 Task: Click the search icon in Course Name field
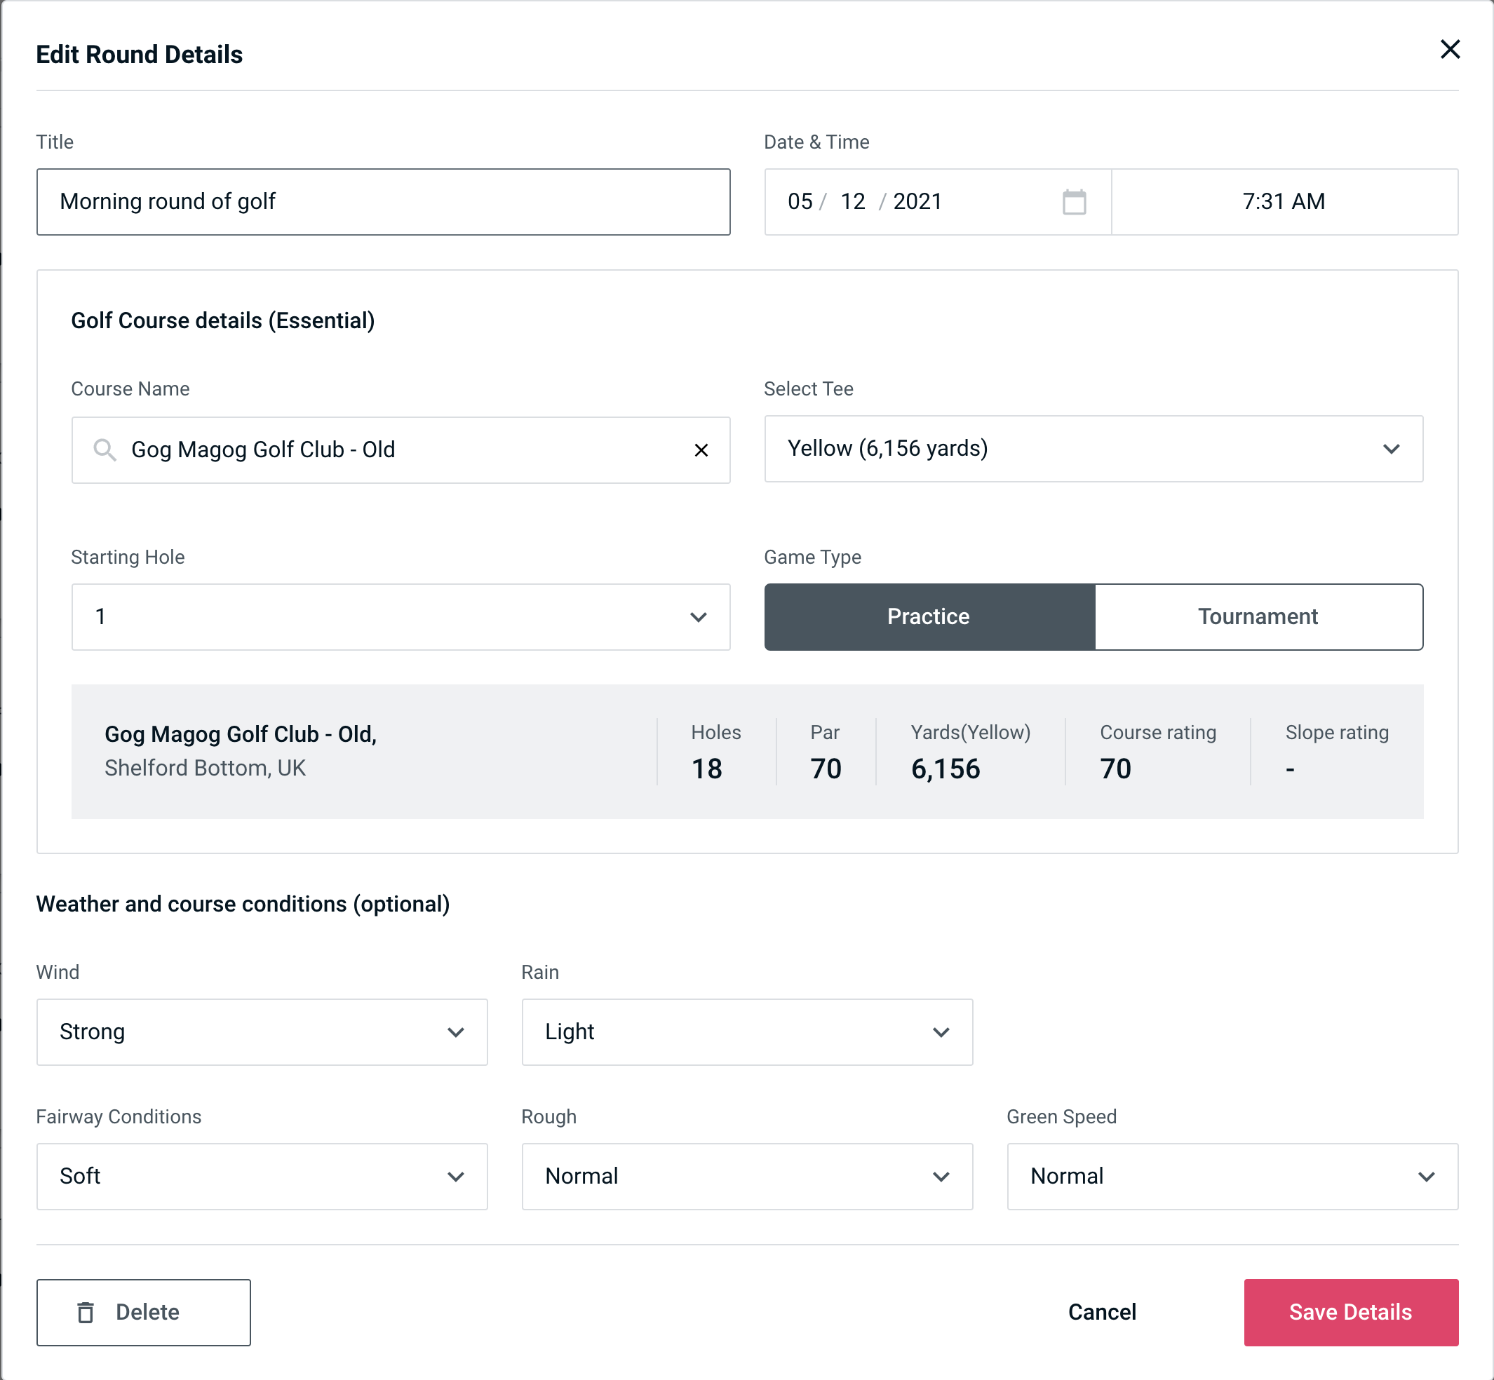104,449
